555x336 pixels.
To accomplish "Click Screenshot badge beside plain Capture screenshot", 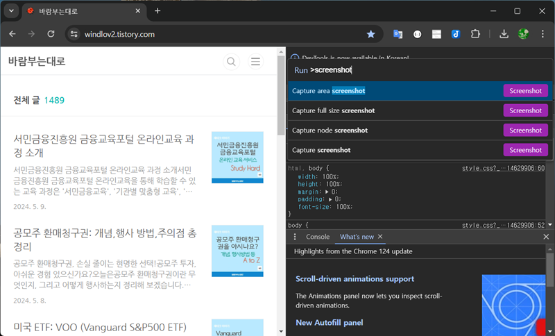I will pos(526,150).
